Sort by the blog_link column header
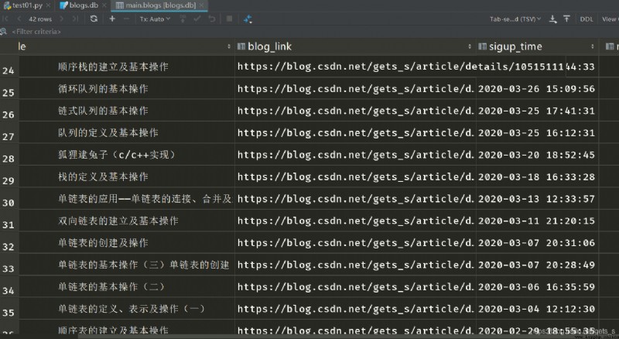Image resolution: width=619 pixels, height=339 pixels. pyautogui.click(x=269, y=46)
